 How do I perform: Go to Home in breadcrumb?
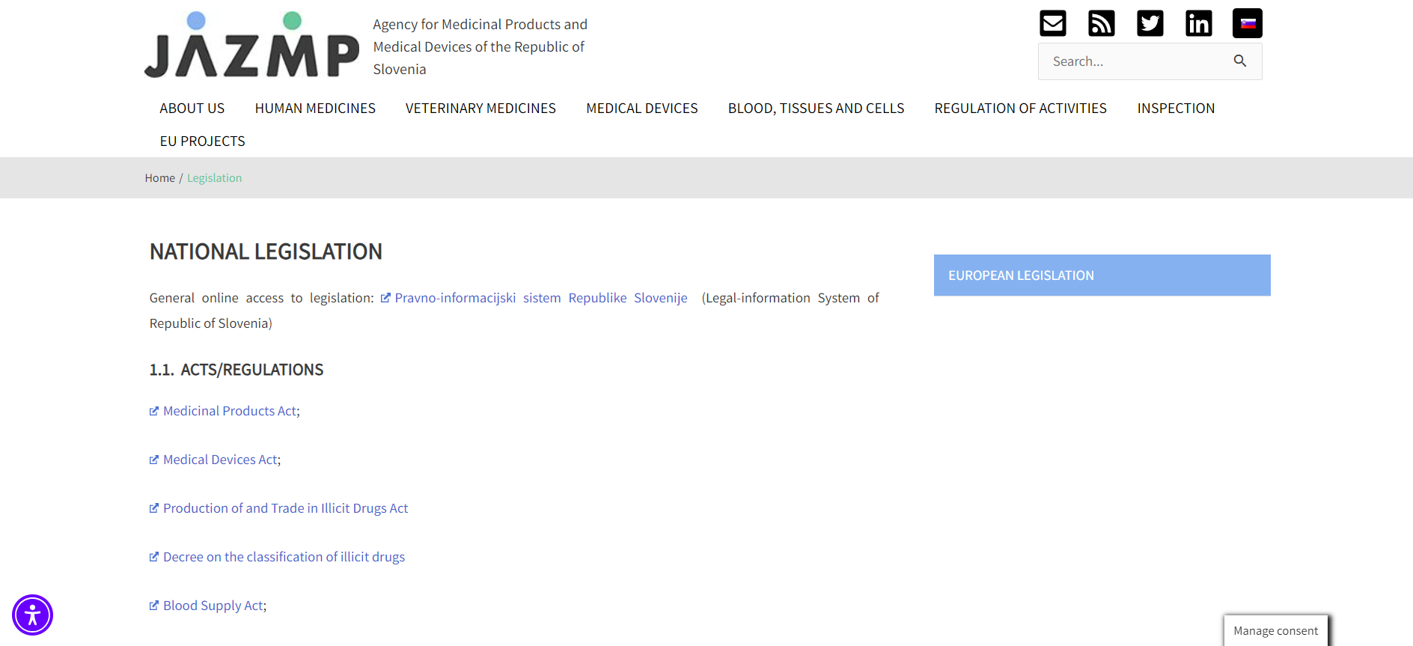point(159,178)
